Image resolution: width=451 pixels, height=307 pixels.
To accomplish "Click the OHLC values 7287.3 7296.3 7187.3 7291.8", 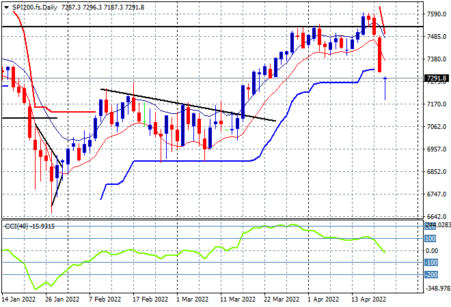I will (102, 8).
